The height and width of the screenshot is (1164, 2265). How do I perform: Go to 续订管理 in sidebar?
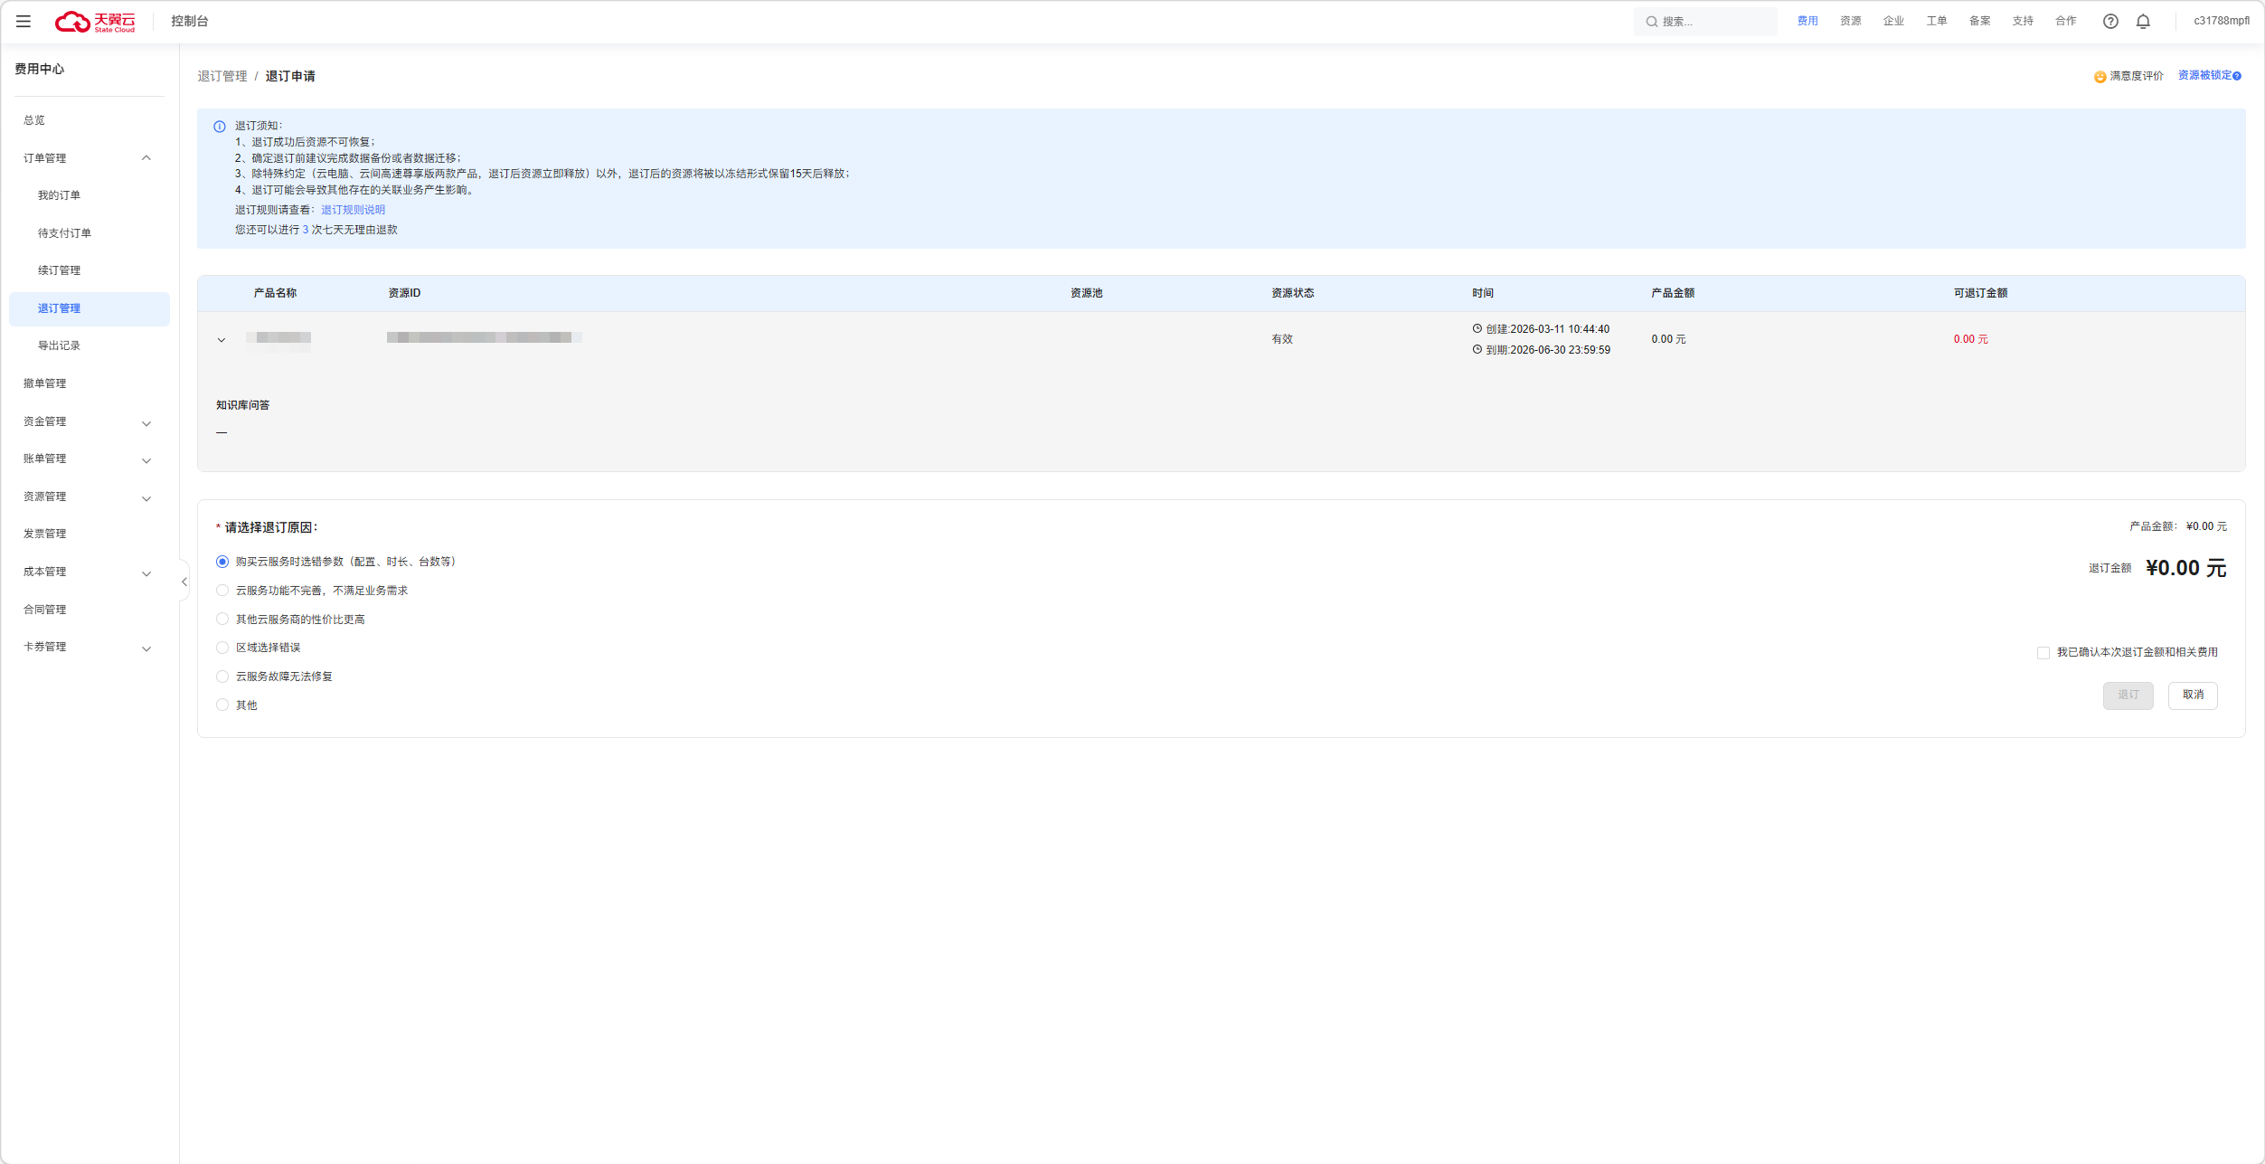click(59, 270)
